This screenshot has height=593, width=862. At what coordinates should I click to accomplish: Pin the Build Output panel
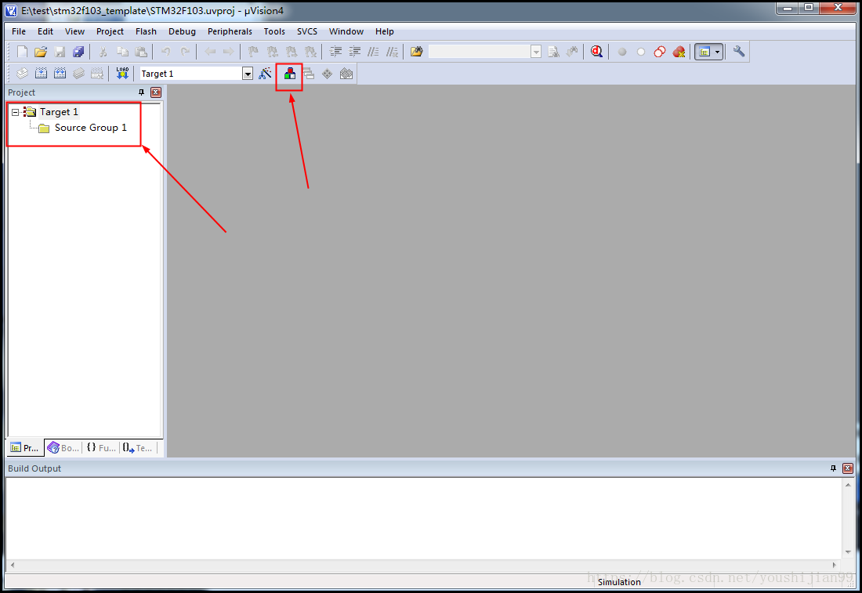[x=834, y=468]
